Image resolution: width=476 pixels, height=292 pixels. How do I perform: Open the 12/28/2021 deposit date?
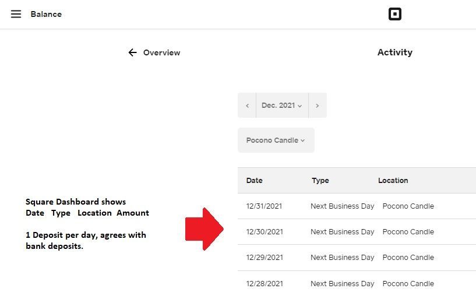tap(265, 284)
